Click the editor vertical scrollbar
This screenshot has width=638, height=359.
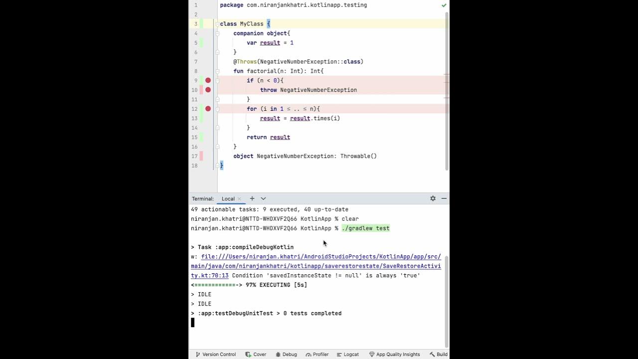tap(447, 91)
